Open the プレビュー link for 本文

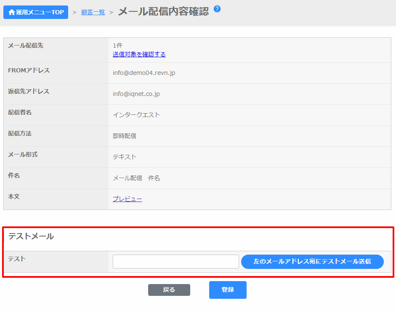pos(127,199)
